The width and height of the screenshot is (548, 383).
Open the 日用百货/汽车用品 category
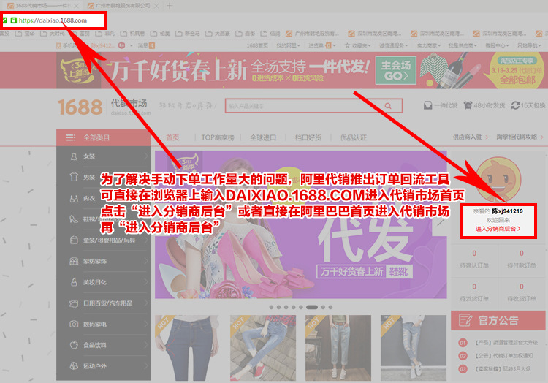(104, 303)
